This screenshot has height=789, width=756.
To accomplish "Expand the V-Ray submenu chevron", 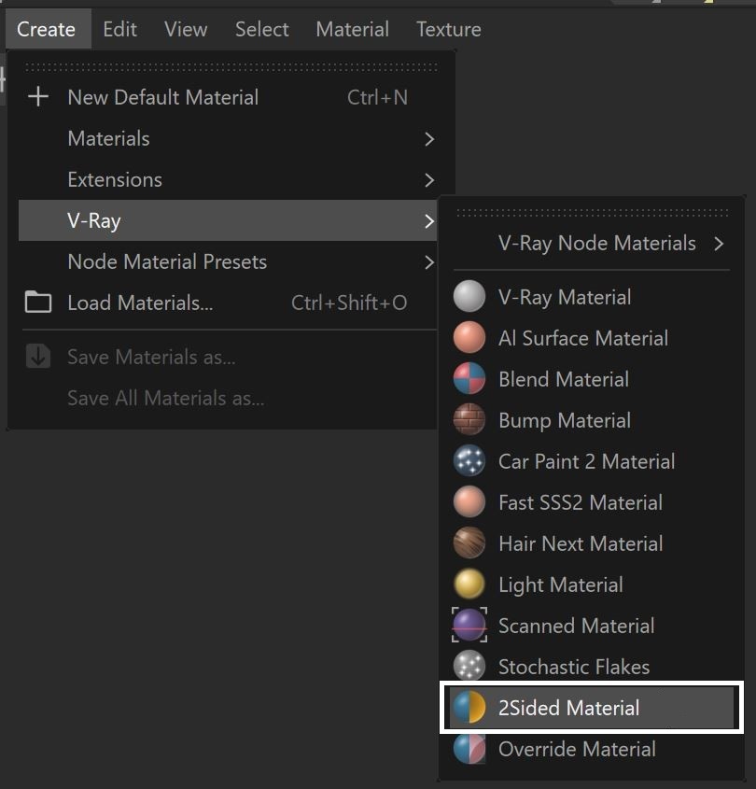I will [x=429, y=221].
